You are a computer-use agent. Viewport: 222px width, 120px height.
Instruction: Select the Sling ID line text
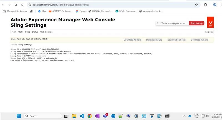pos(35,49)
